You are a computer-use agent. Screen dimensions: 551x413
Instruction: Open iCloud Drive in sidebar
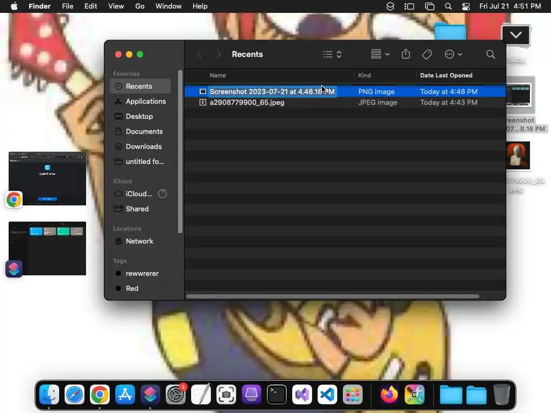(x=133, y=194)
